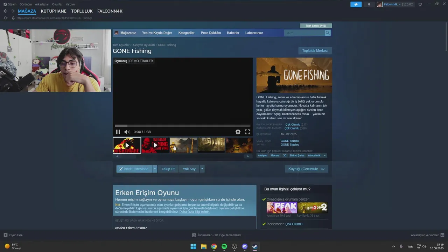
Task: Click the announcements megaphone icon
Action: [356, 5]
